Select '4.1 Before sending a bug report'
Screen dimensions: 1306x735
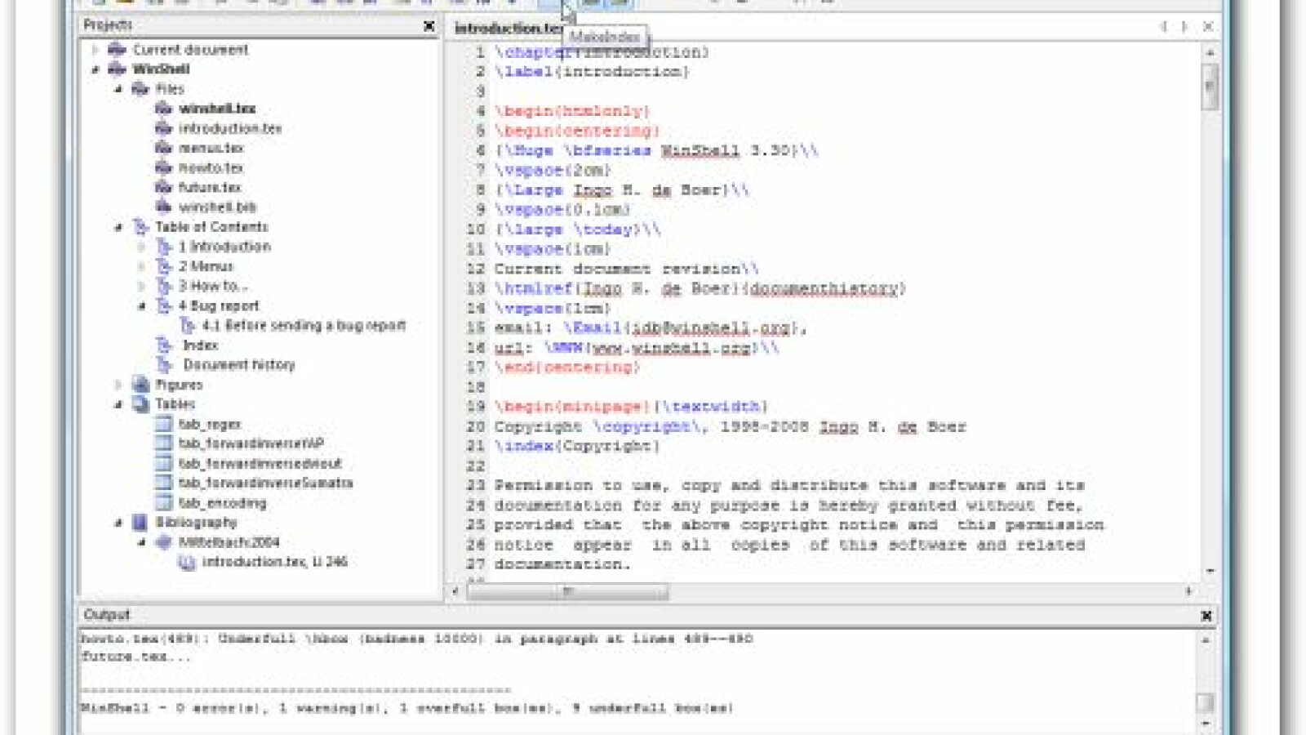(304, 325)
